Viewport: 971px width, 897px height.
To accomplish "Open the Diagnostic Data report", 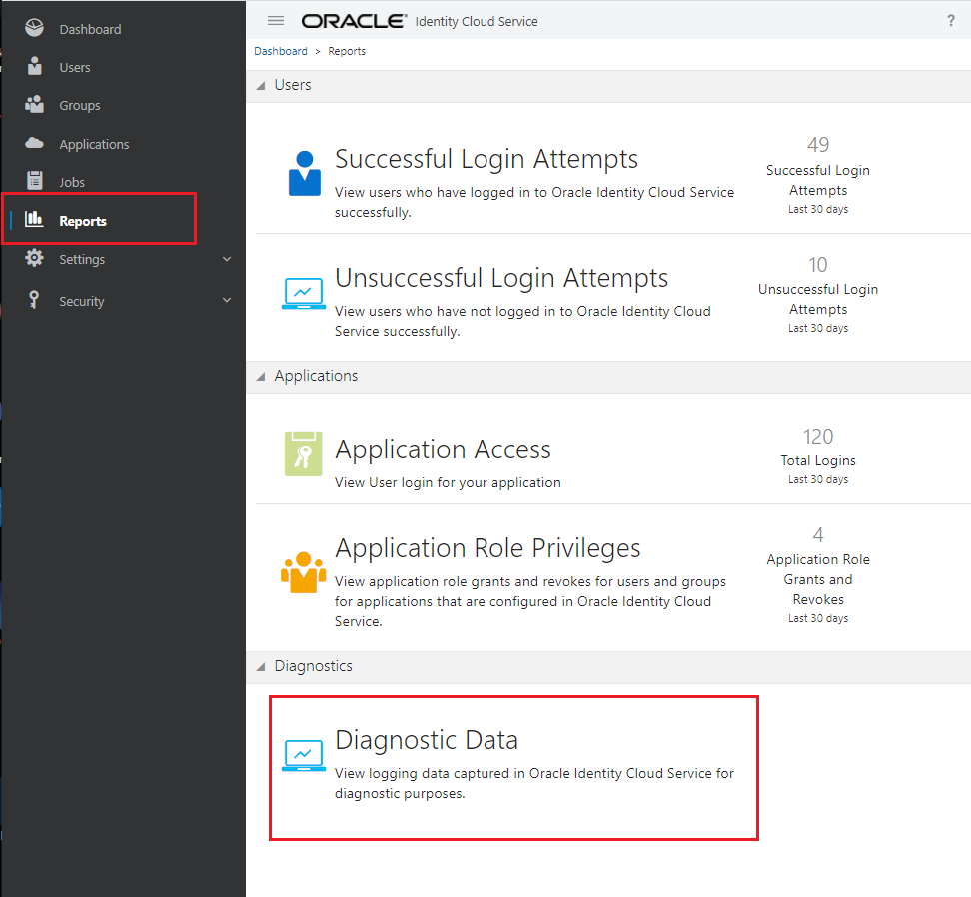I will [x=427, y=740].
